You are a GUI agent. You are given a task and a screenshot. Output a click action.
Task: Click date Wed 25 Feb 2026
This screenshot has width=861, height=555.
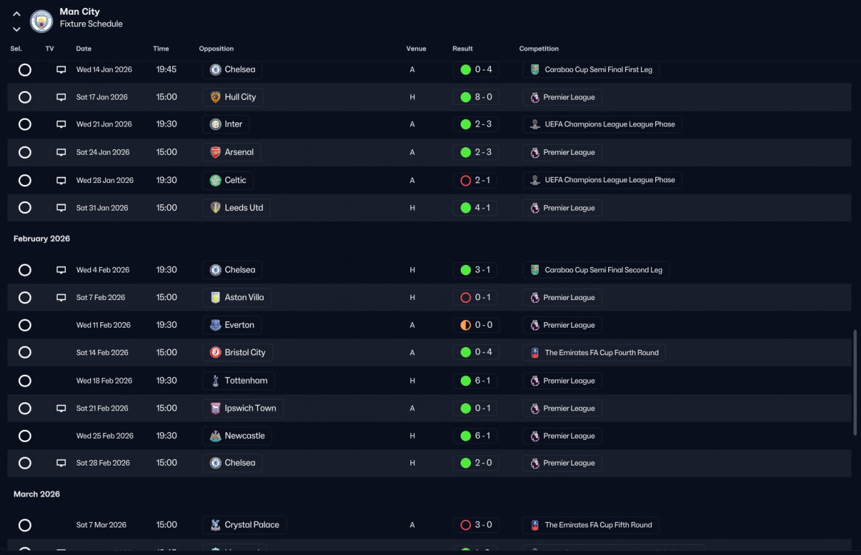105,436
